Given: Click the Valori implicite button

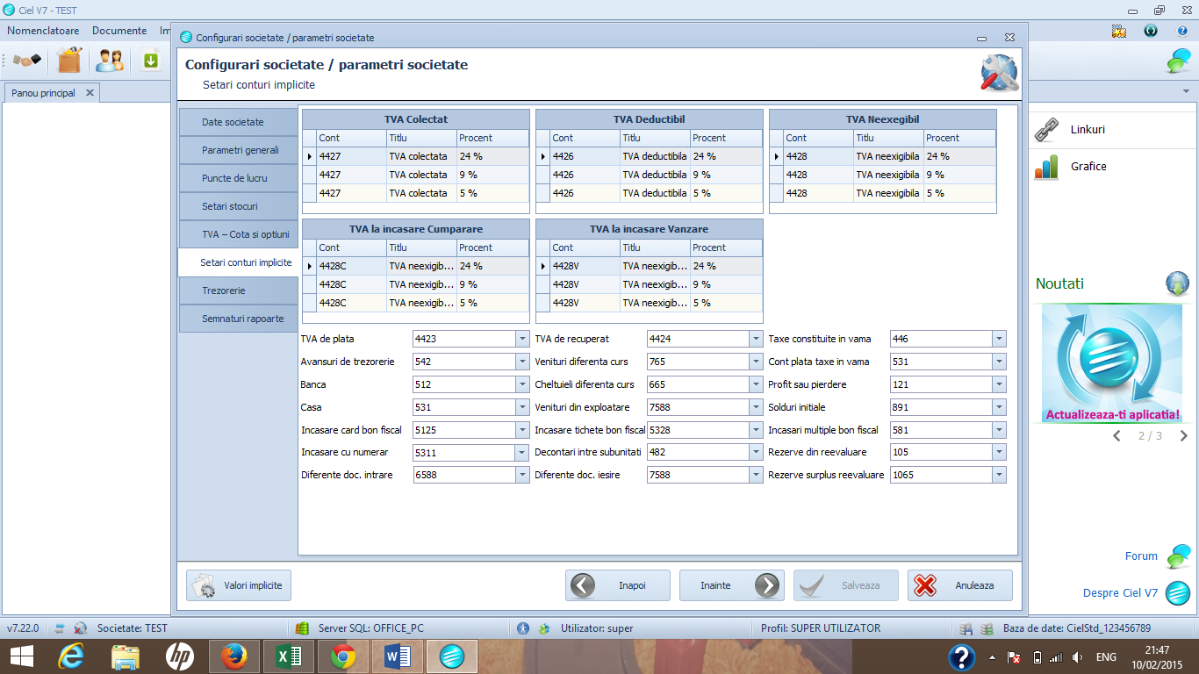Looking at the screenshot, I should point(239,585).
